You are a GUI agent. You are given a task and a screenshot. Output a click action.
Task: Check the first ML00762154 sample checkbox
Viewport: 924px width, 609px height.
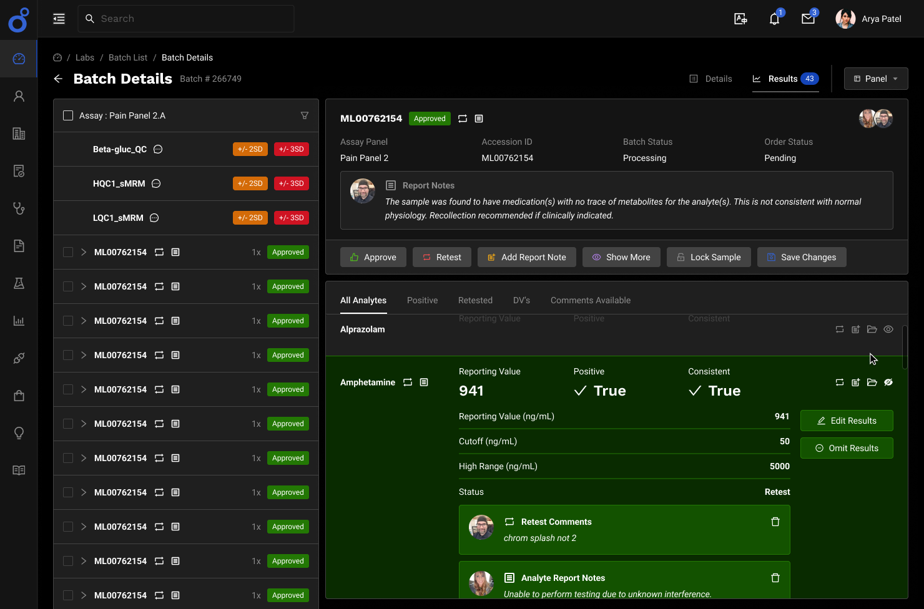tap(68, 252)
